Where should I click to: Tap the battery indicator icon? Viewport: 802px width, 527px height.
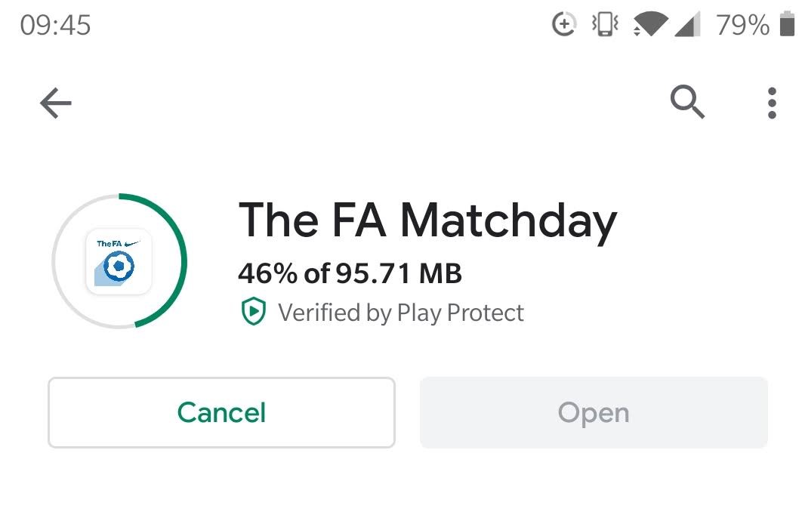click(785, 24)
